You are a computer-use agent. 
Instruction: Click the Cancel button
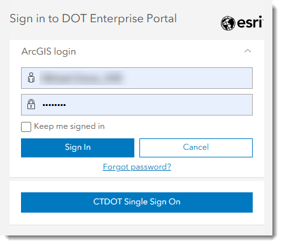(196, 148)
